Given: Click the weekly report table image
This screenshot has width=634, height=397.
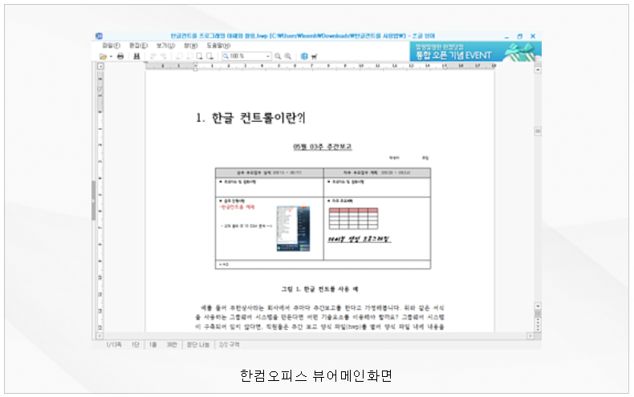Looking at the screenshot, I should click(x=323, y=218).
